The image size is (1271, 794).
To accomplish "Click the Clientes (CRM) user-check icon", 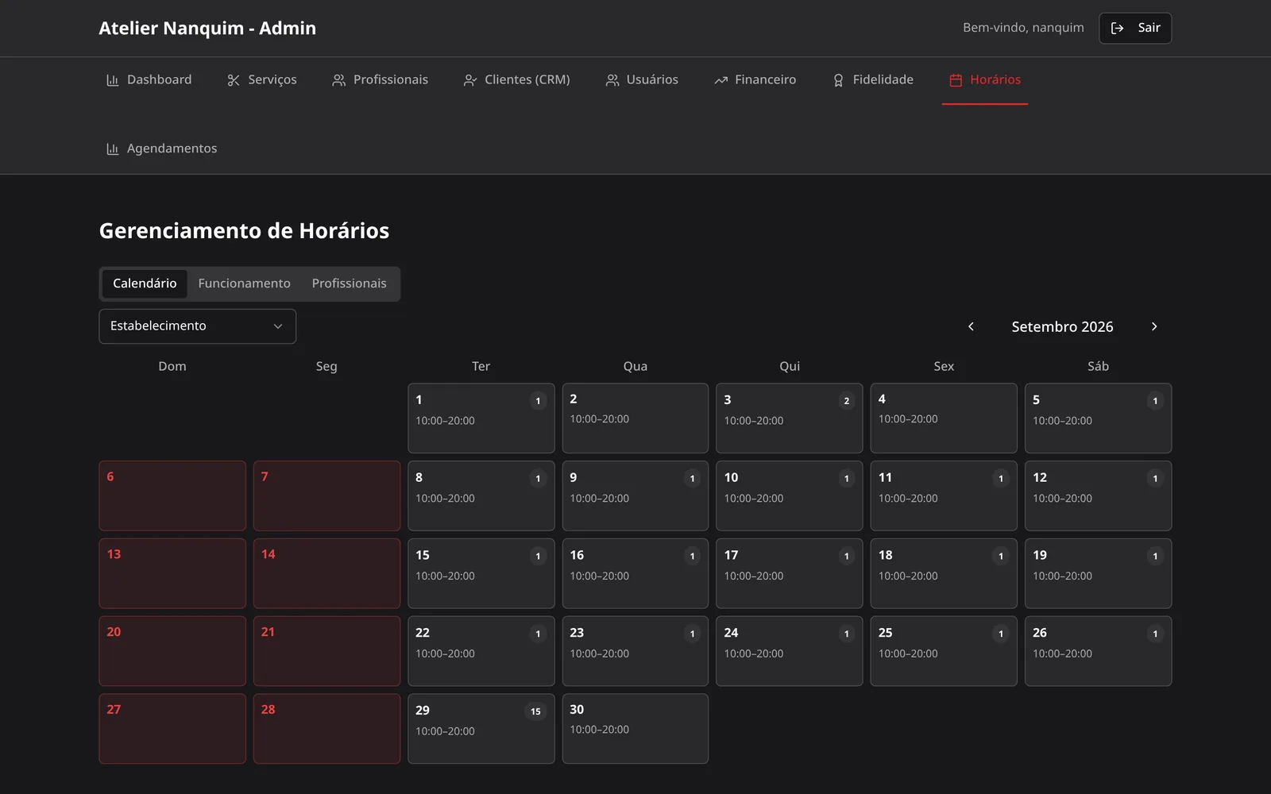I will (470, 80).
